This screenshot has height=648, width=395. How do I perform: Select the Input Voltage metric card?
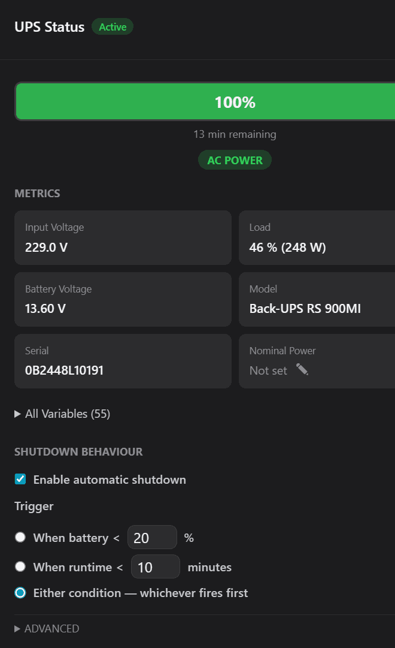point(123,237)
